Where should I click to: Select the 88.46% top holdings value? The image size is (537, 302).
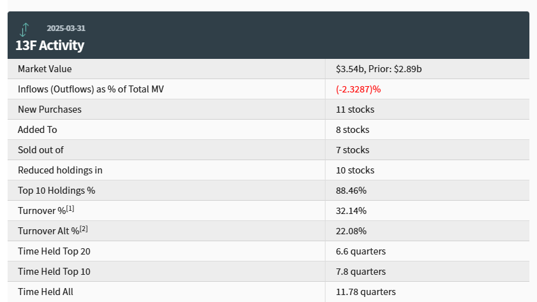click(351, 191)
